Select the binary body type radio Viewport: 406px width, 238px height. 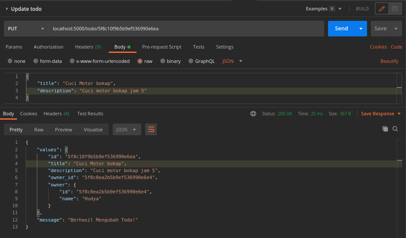pos(162,61)
